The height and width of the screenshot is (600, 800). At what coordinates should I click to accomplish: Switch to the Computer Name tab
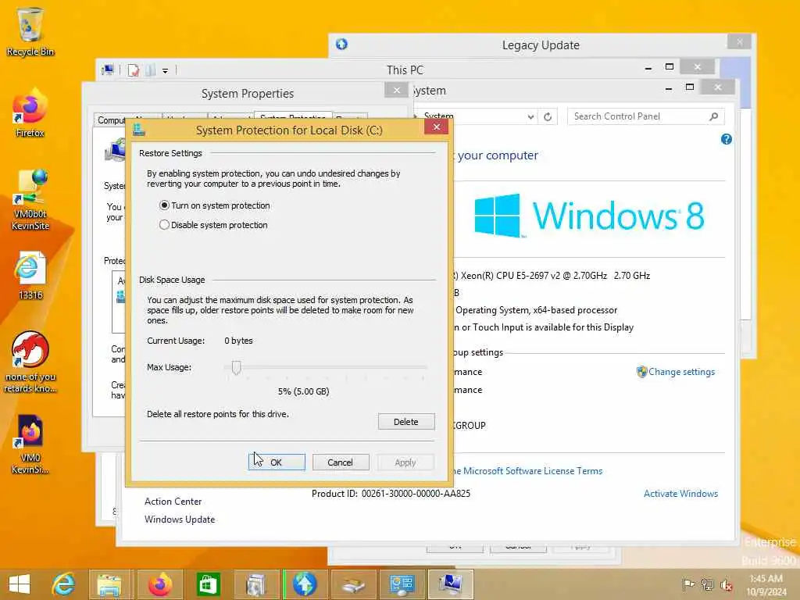(x=111, y=120)
